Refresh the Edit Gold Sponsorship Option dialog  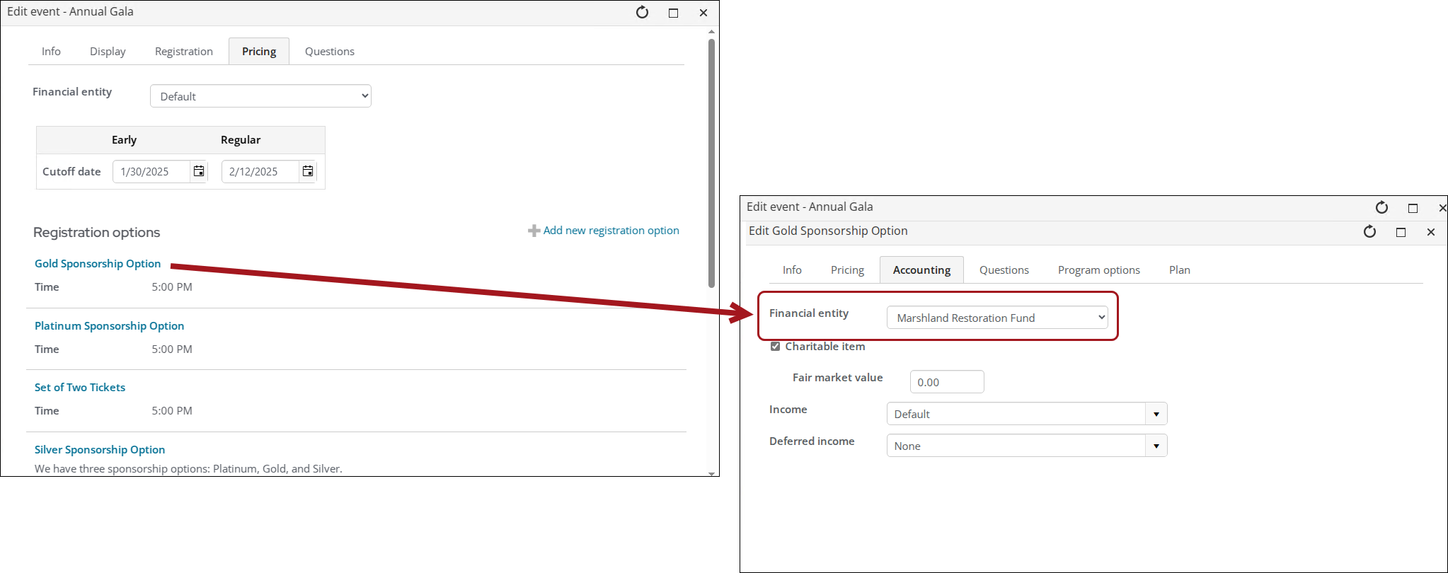[1369, 232]
